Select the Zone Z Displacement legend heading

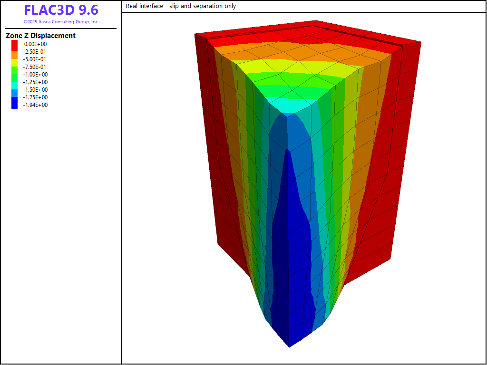[x=40, y=36]
